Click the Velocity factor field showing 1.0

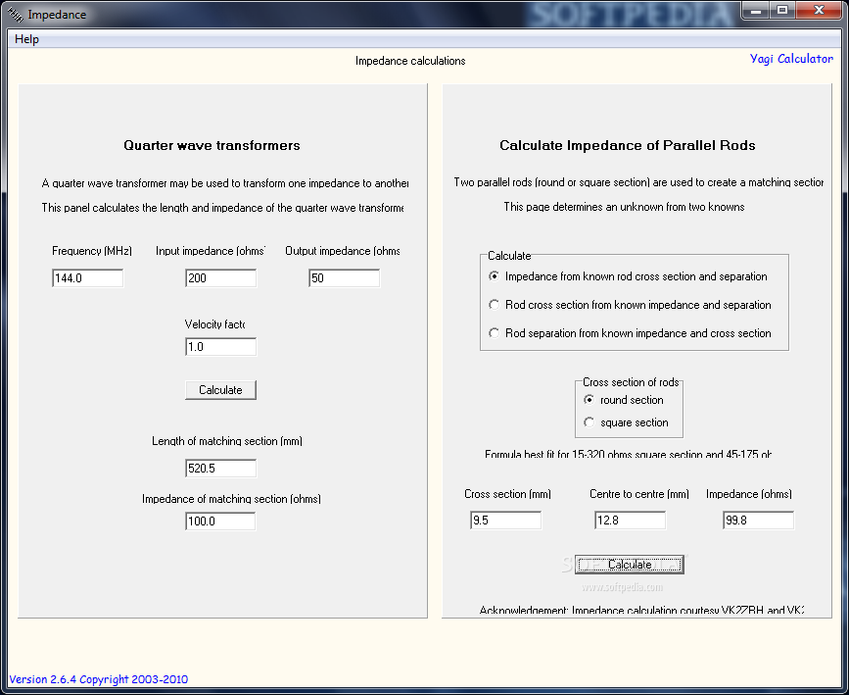[220, 347]
